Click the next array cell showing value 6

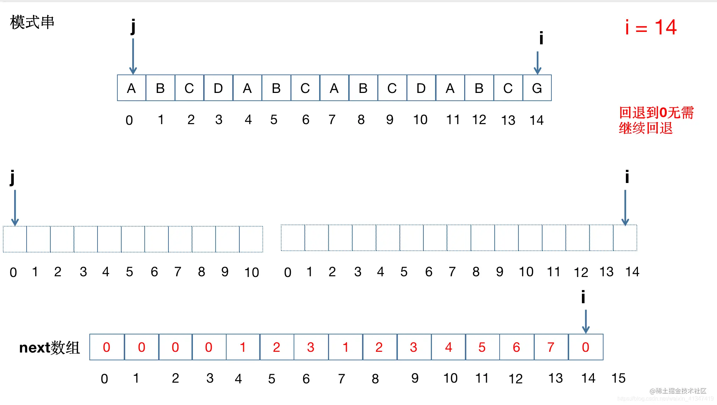click(x=517, y=347)
